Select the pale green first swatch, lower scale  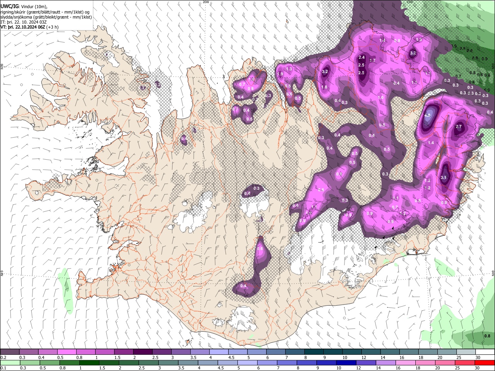click(10, 363)
